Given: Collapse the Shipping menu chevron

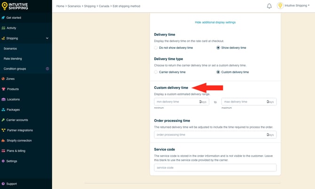Looking at the screenshot, I should click(x=47, y=38).
